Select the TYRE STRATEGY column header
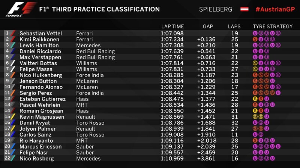Screen dimensions: 300x168 pyautogui.click(x=273, y=27)
